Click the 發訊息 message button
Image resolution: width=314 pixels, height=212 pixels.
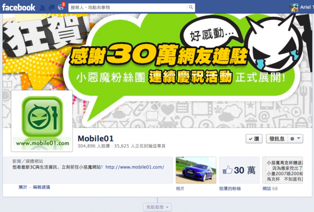point(277,139)
